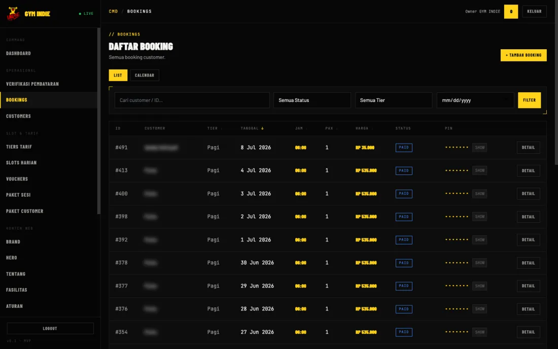Image resolution: width=558 pixels, height=349 pixels.
Task: Apply filters with the Filter button
Action: (529, 100)
